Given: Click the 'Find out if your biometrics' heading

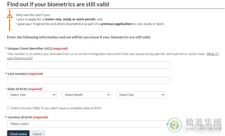Looking at the screenshot, I should point(58,4).
